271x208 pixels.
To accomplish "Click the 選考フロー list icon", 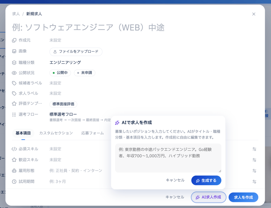I will (x=14, y=114).
